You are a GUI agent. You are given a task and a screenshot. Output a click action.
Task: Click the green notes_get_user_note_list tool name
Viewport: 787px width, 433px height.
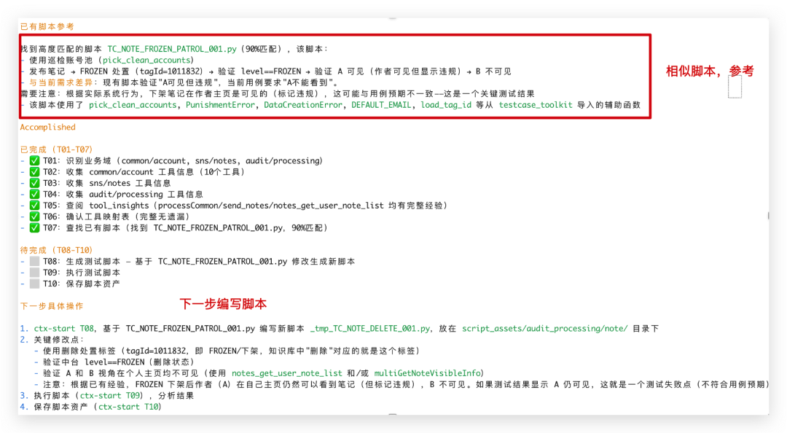point(286,373)
